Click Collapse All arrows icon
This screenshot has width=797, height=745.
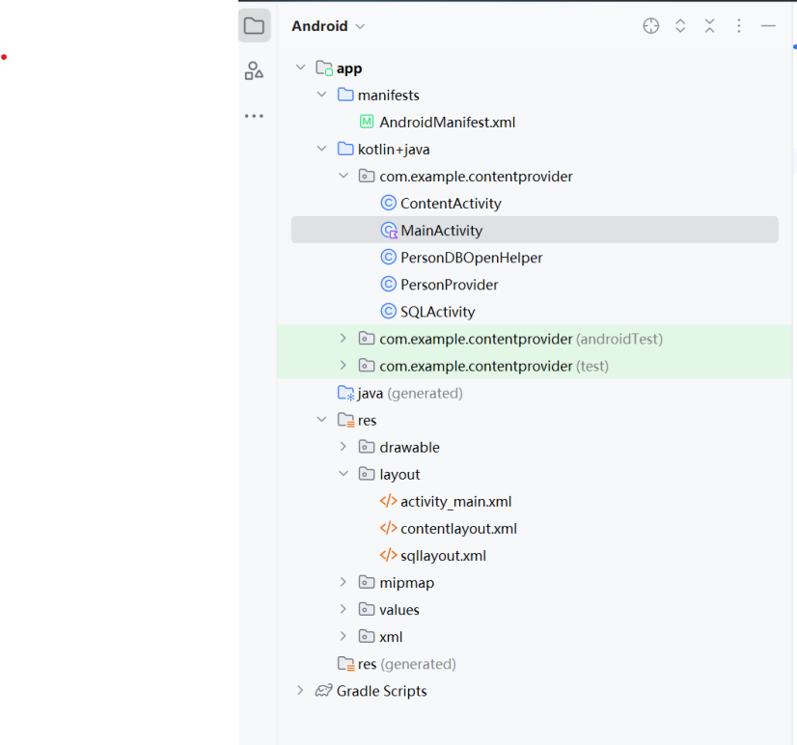coord(709,26)
